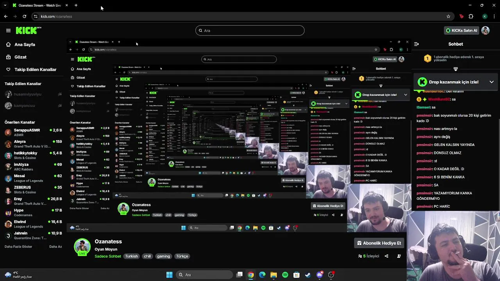Open Takip Edilen Kanallar with the heart icon

tap(31, 69)
